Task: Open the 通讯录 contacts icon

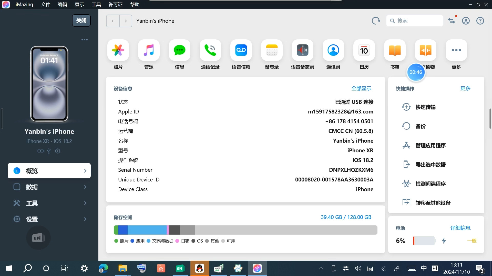Action: pyautogui.click(x=333, y=50)
